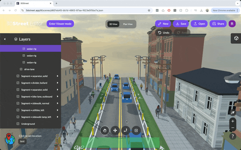Collapse the Layers panel with the arrow
This screenshot has height=150, width=241.
coord(5,39)
